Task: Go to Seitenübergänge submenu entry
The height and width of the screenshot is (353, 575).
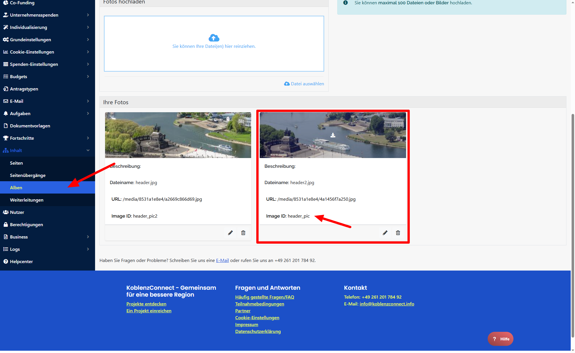Action: pos(28,175)
